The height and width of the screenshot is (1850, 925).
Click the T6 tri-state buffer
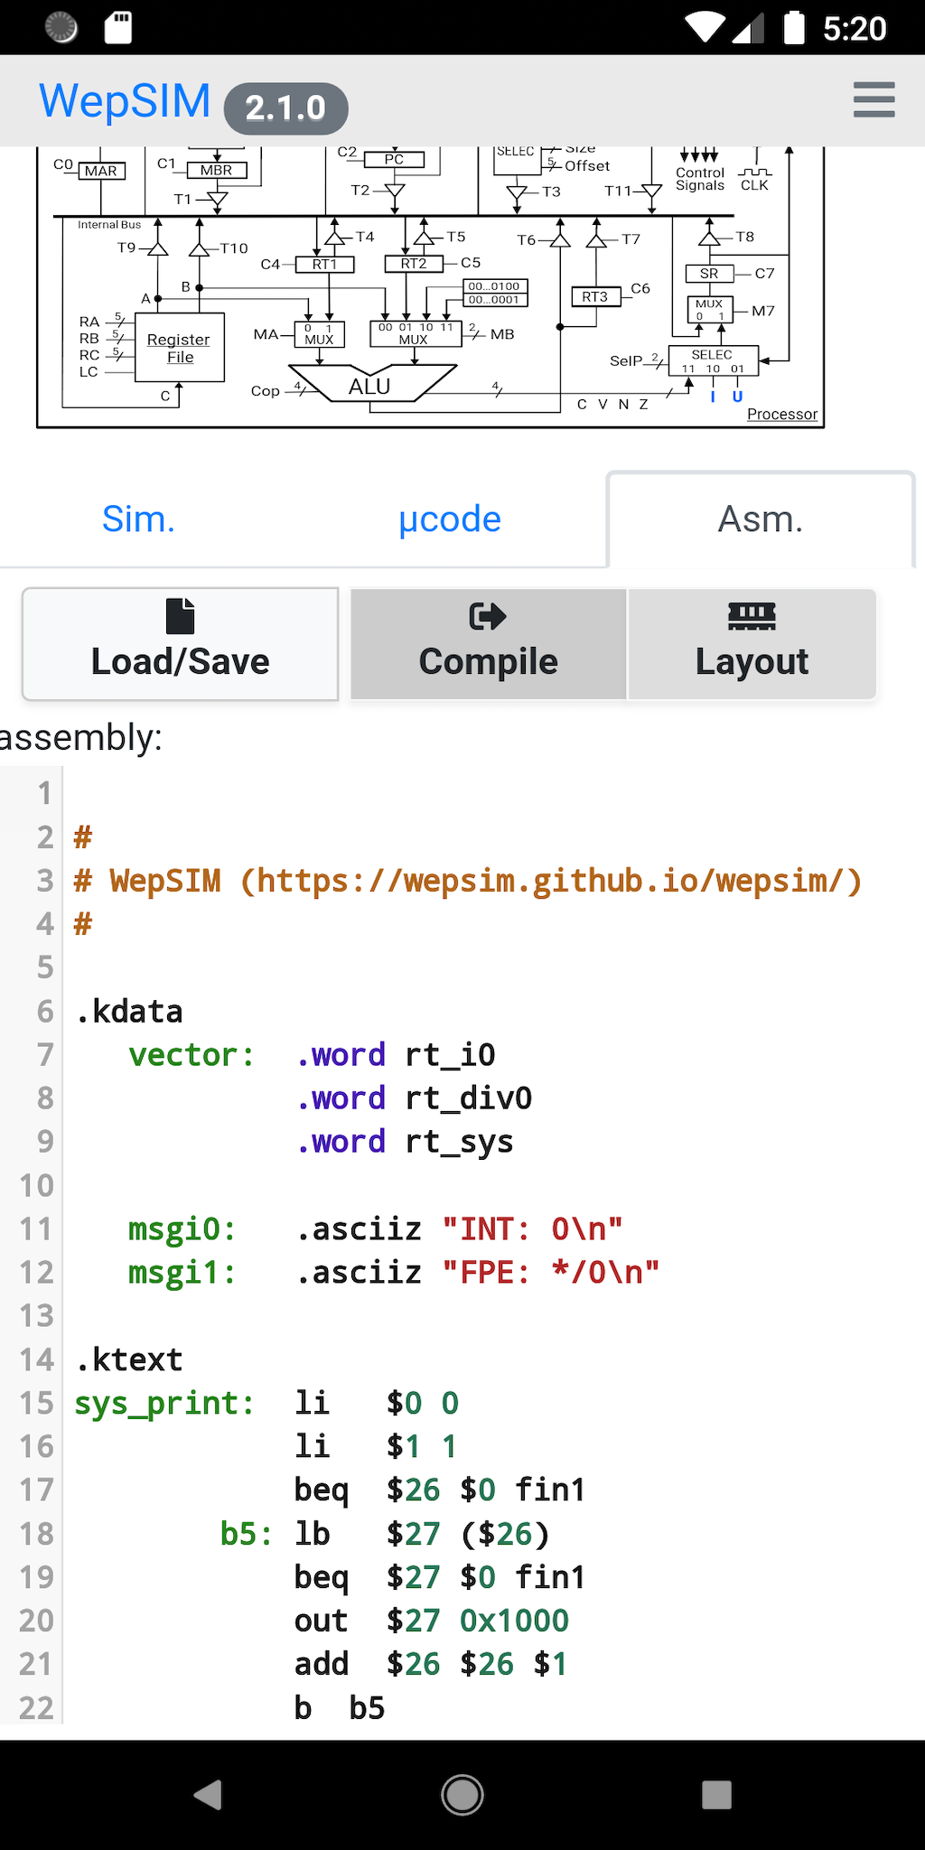tap(560, 240)
